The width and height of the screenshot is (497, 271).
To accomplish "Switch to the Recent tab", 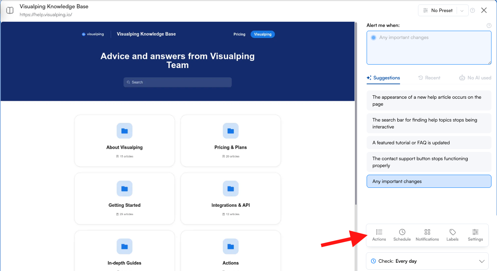I will pyautogui.click(x=429, y=78).
